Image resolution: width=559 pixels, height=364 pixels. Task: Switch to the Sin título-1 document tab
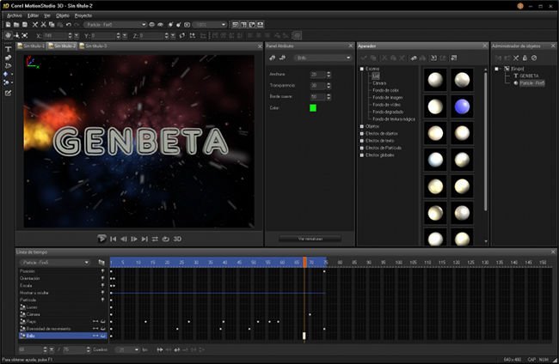pos(31,45)
